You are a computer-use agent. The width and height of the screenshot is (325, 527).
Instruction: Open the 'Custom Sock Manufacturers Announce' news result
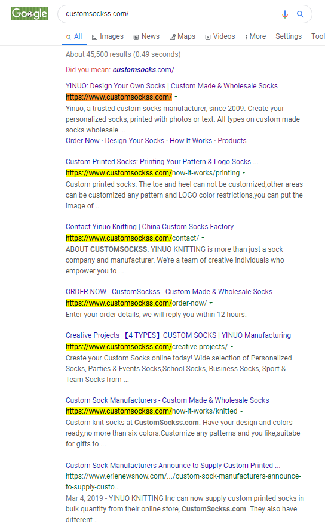tap(173, 465)
